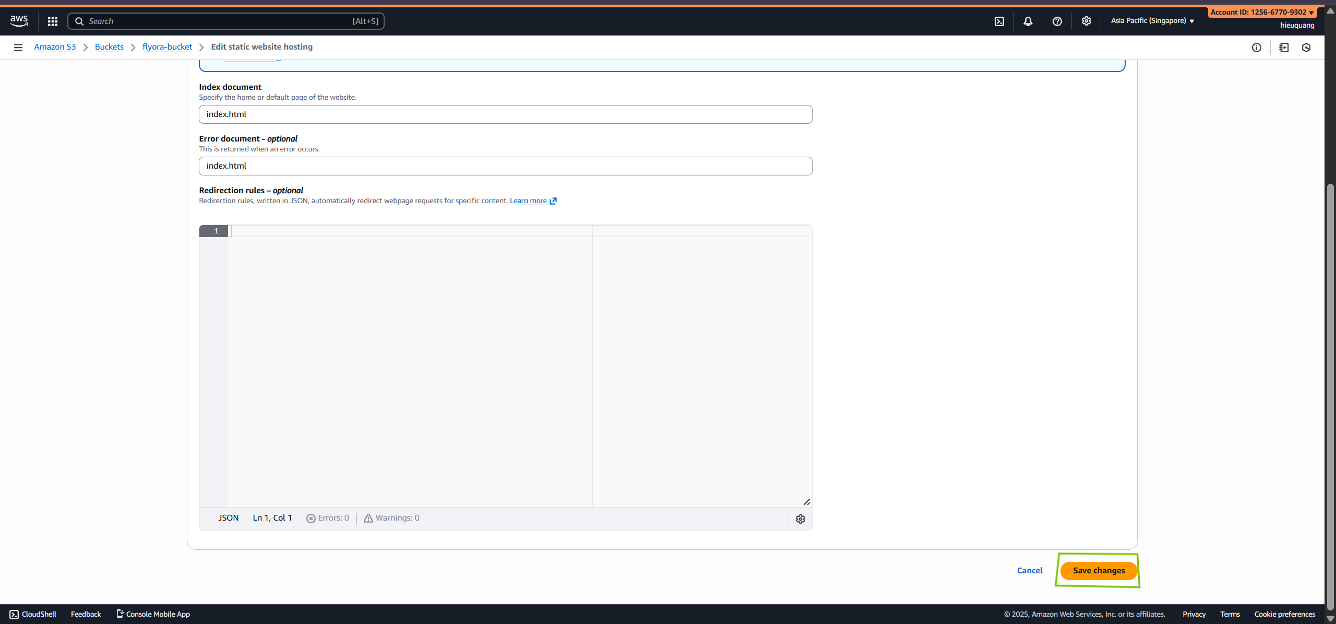Open the top bar settings gear

pyautogui.click(x=1086, y=21)
